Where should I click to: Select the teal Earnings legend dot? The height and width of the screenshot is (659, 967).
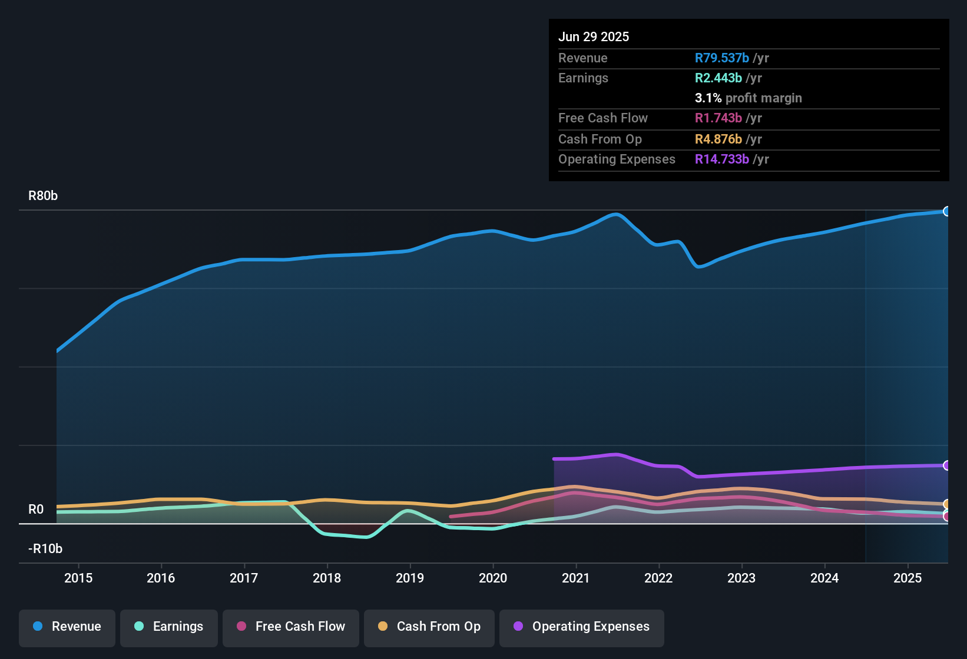click(140, 627)
